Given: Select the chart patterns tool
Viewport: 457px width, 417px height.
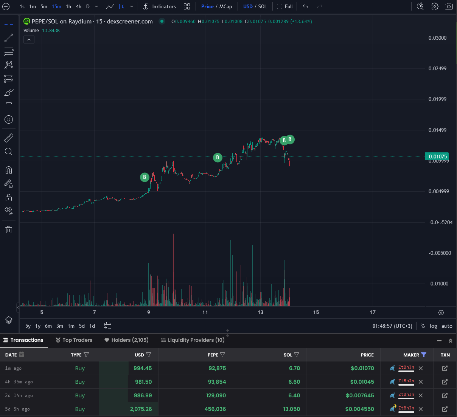Looking at the screenshot, I should [9, 65].
